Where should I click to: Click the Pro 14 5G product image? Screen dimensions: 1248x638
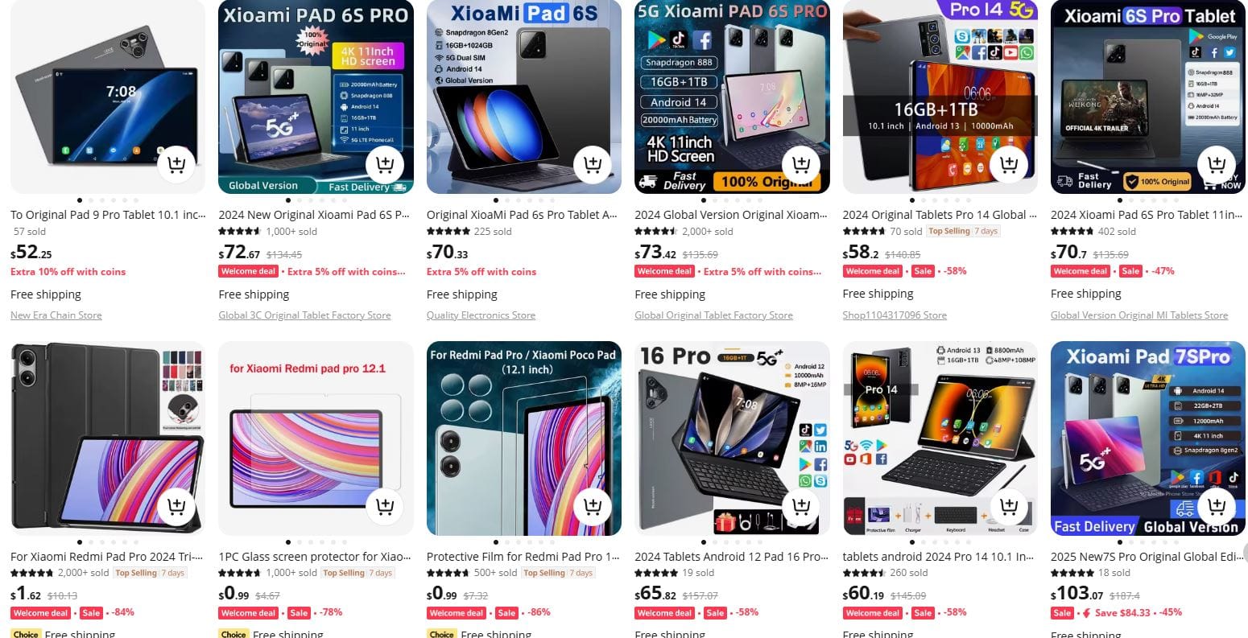coord(940,97)
